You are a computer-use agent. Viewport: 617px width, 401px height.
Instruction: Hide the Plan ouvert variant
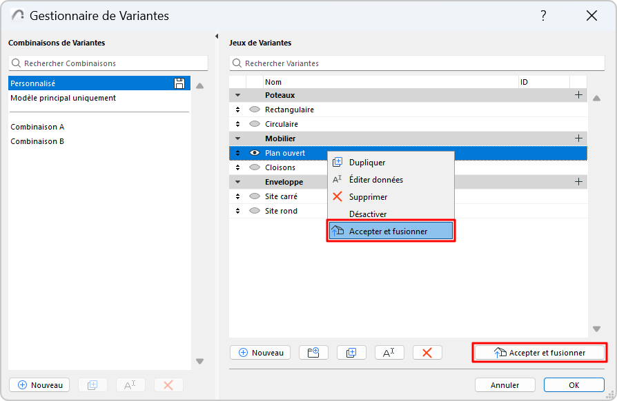coord(254,153)
